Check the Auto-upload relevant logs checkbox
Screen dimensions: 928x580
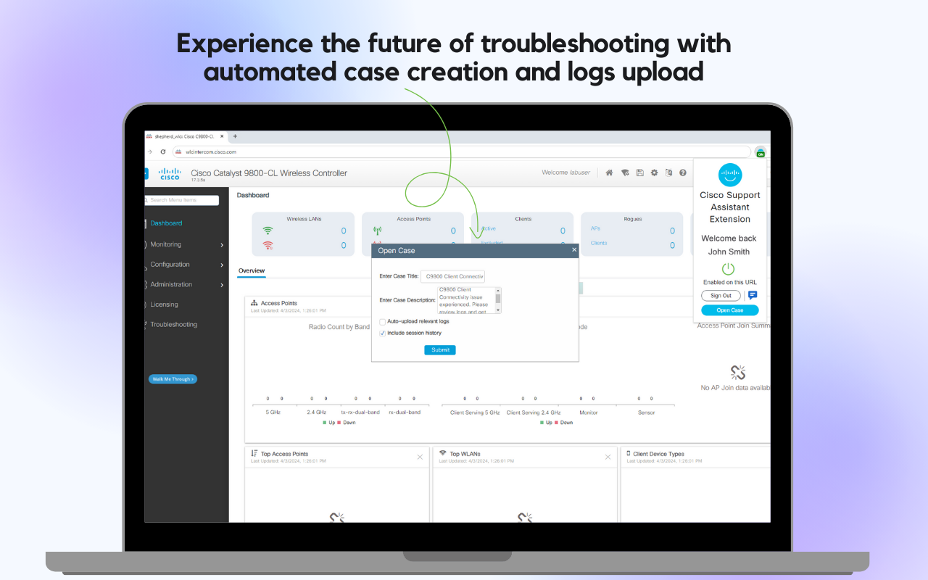coord(382,321)
